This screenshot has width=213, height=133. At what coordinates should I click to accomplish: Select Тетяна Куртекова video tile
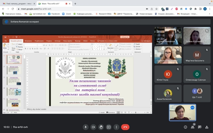197,36
